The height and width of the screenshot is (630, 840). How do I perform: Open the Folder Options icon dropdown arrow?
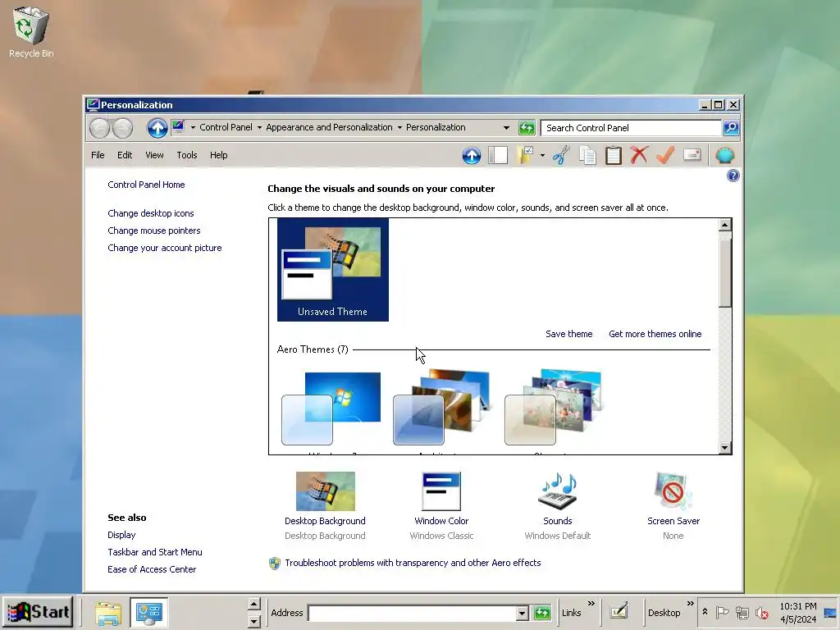pyautogui.click(x=542, y=155)
